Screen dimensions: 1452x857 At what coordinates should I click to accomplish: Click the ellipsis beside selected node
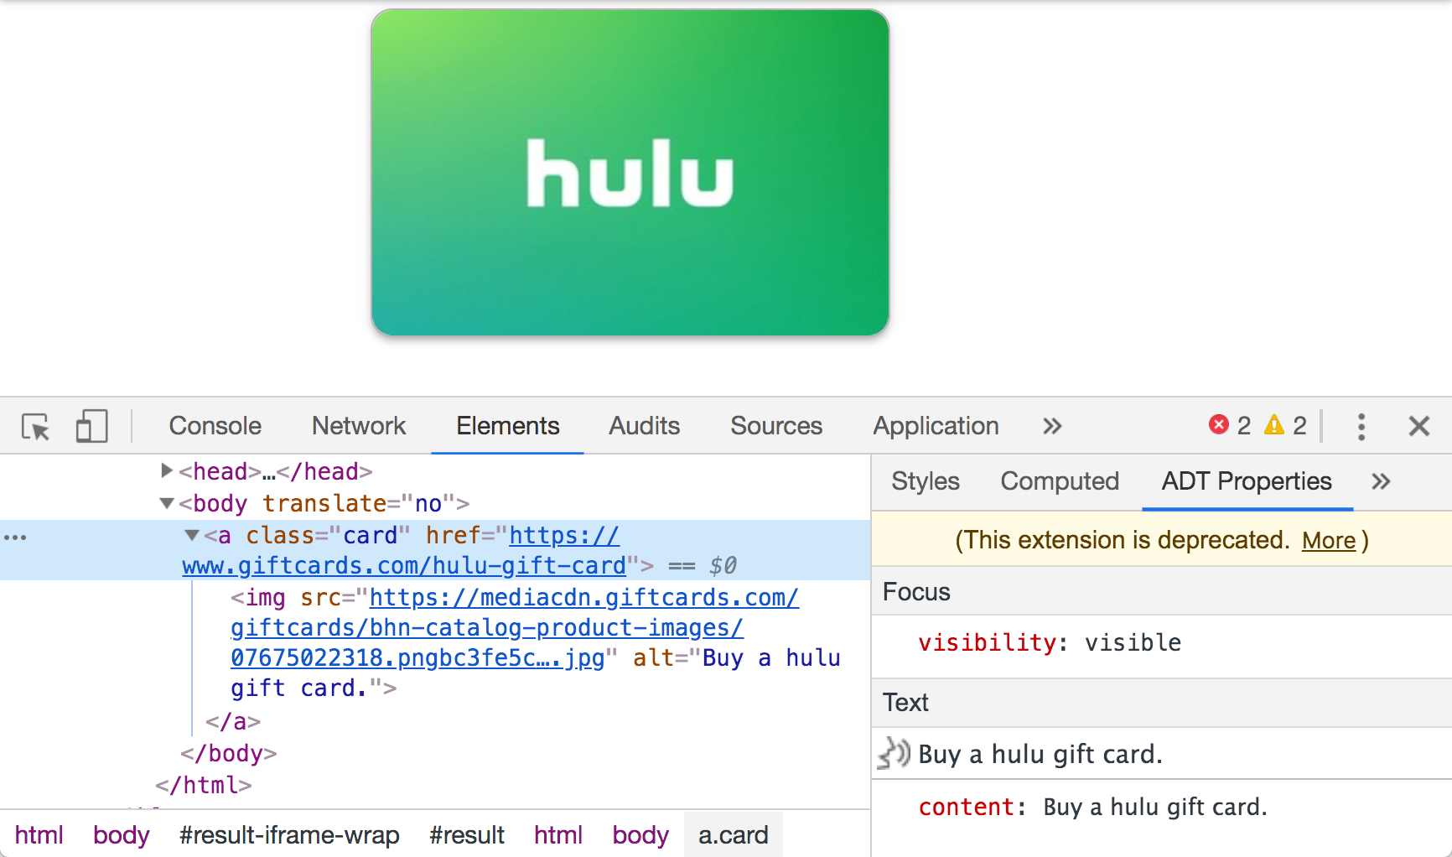15,537
